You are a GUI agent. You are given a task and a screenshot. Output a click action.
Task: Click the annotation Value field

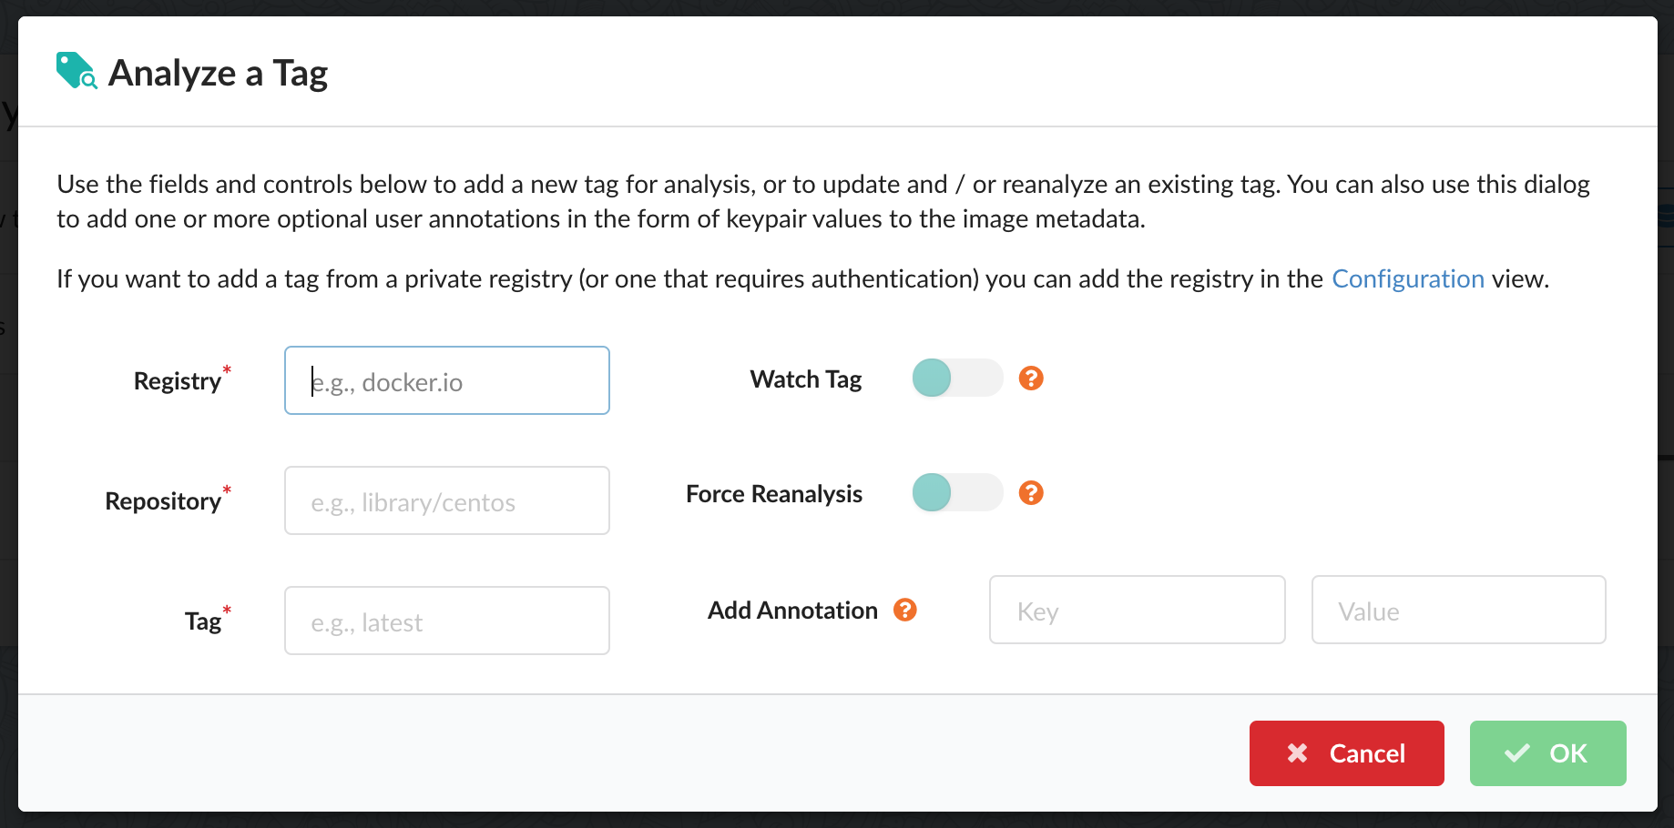(x=1457, y=611)
